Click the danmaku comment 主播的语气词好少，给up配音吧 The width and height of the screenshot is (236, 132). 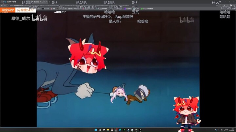tap(108, 17)
